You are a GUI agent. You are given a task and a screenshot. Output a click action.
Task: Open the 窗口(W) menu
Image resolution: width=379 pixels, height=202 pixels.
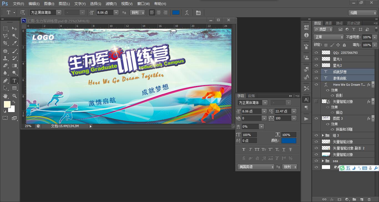click(143, 4)
